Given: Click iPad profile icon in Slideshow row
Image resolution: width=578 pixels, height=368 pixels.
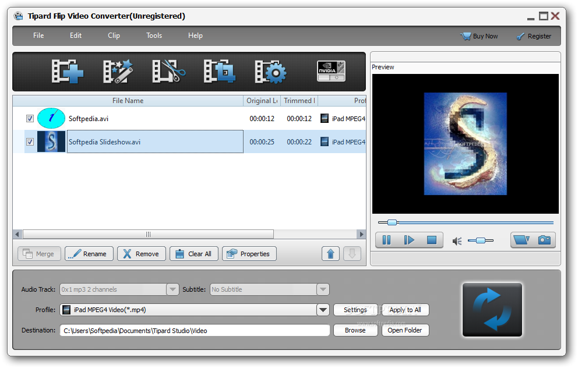Looking at the screenshot, I should [325, 141].
